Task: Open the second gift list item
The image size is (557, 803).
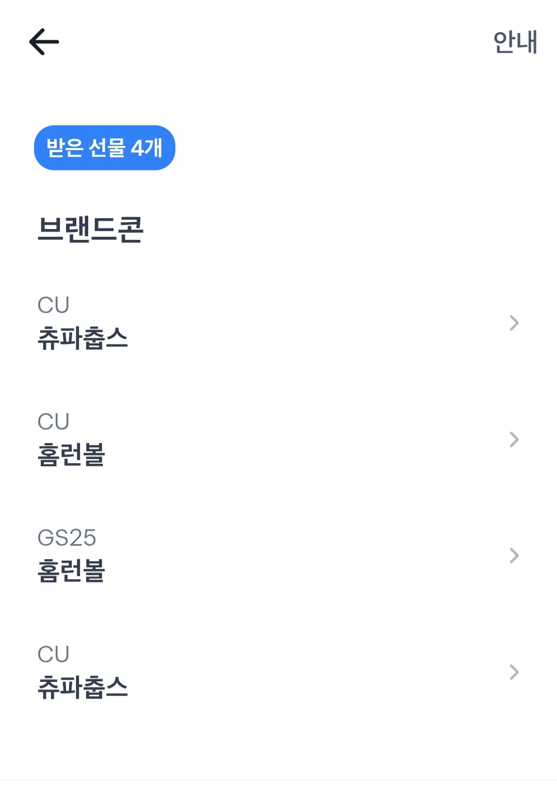Action: coord(278,439)
